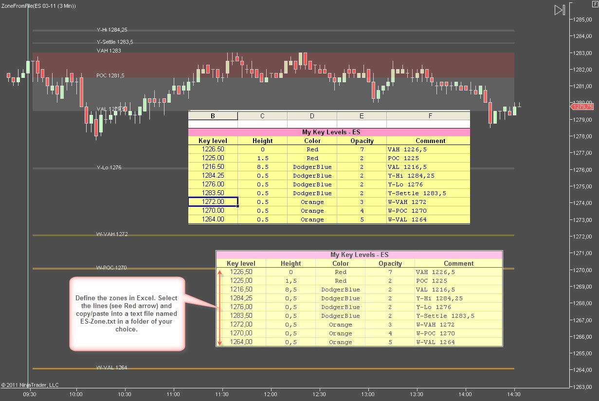Viewport: 599px width, 401px height.
Task: Click the 1268,00 price axis label
Action: click(582, 303)
